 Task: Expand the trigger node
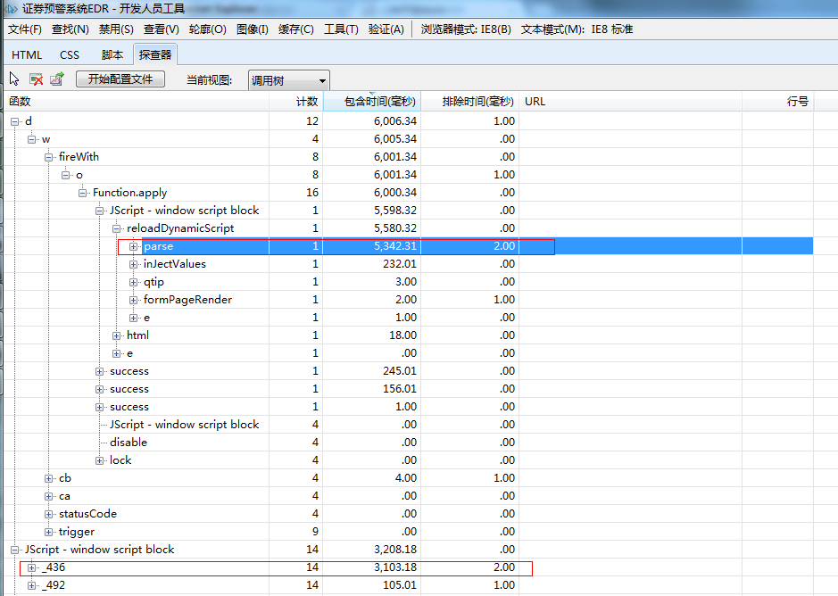[x=48, y=533]
